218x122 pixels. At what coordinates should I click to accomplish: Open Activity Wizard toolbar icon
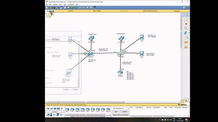coord(61,7)
